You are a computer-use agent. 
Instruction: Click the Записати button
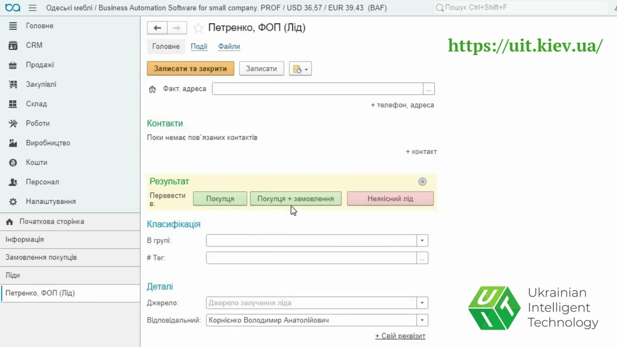coord(261,68)
